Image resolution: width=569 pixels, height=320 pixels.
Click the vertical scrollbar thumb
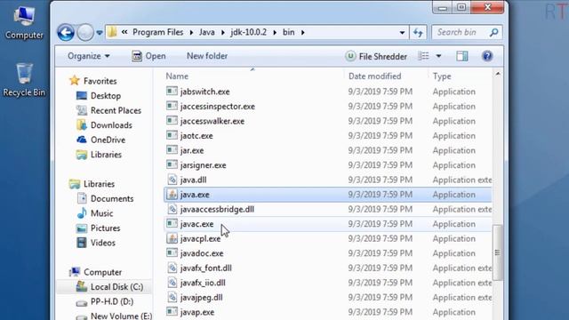[x=497, y=252]
